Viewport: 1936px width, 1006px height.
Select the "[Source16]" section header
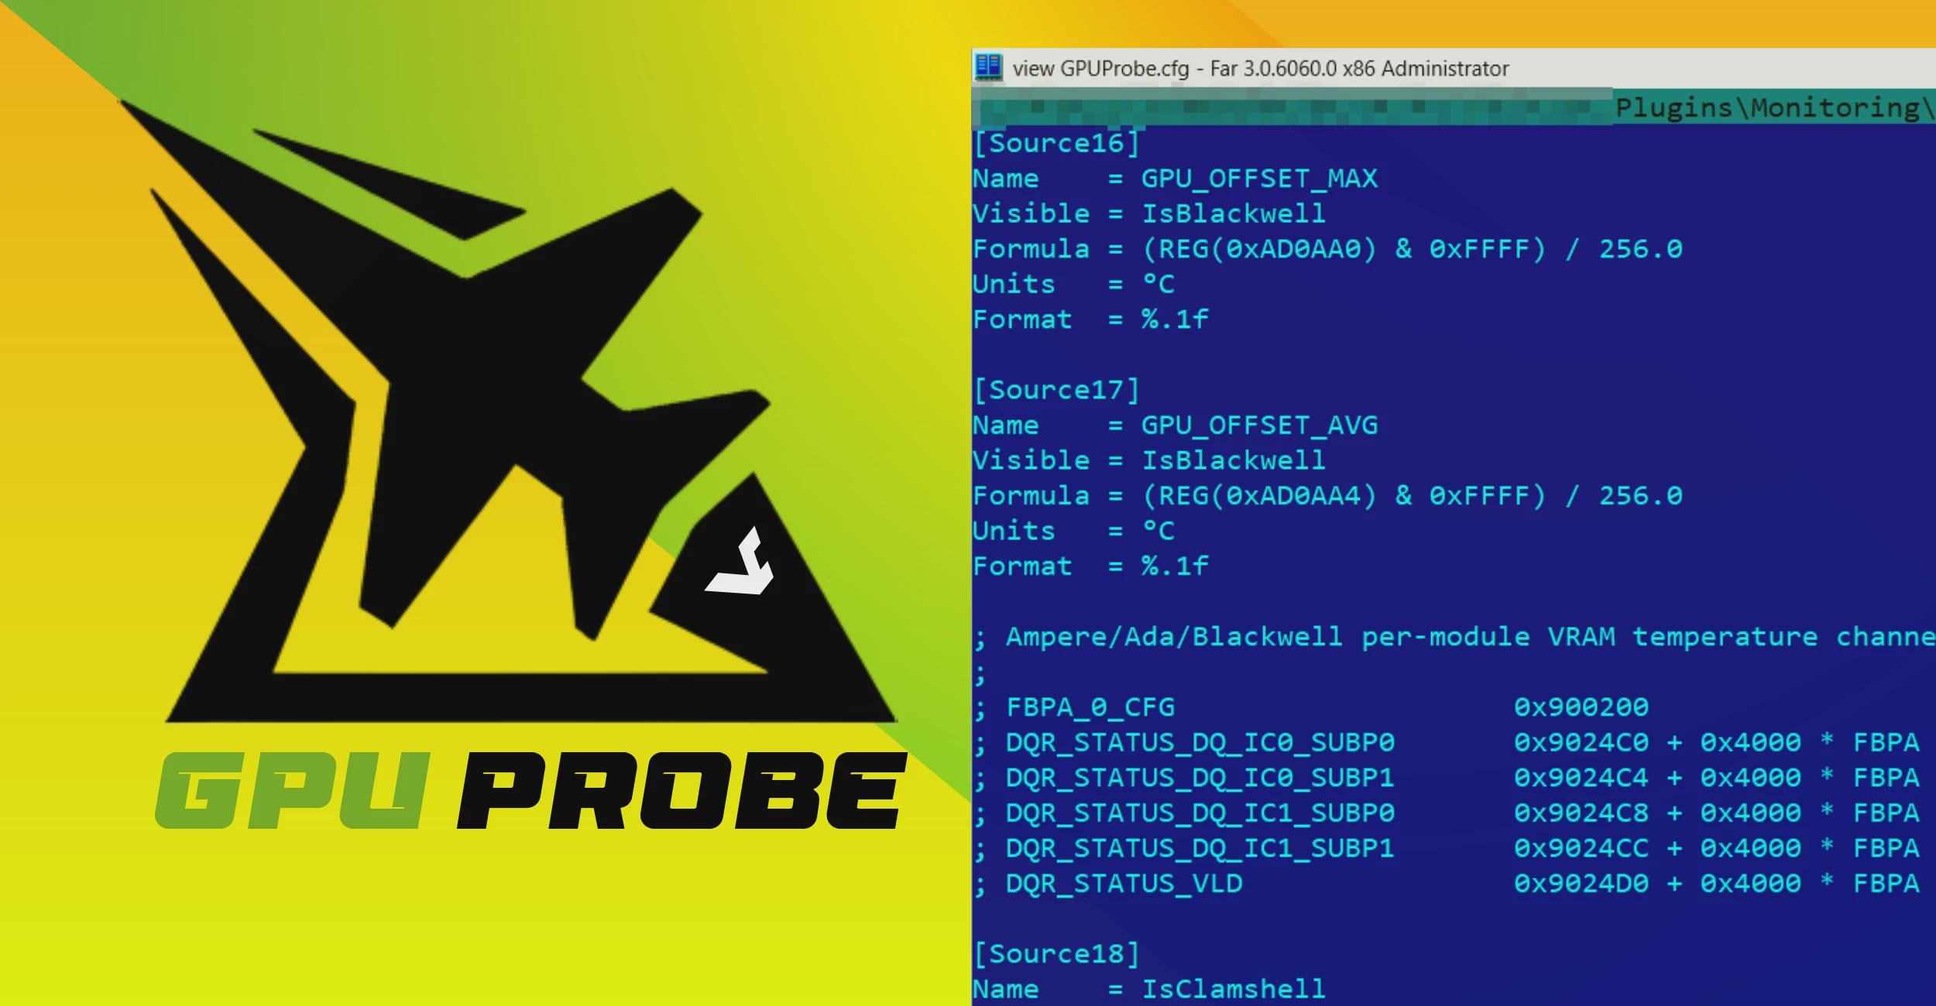pyautogui.click(x=1056, y=143)
